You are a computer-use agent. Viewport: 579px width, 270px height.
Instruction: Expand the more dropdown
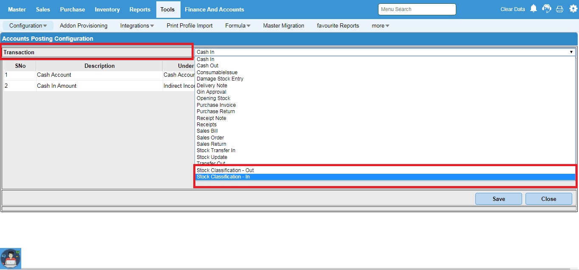coord(381,26)
